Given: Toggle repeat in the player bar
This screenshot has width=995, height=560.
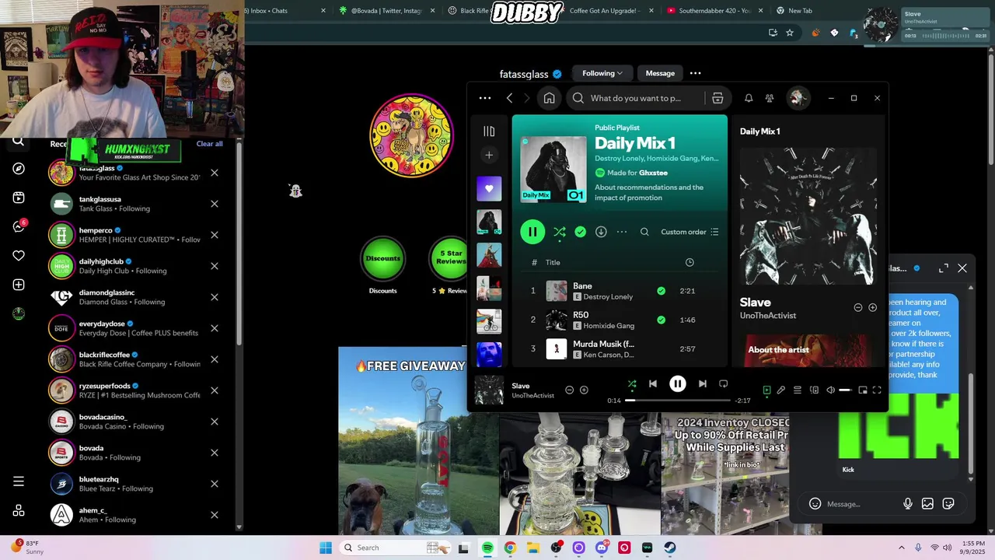Looking at the screenshot, I should [x=724, y=383].
